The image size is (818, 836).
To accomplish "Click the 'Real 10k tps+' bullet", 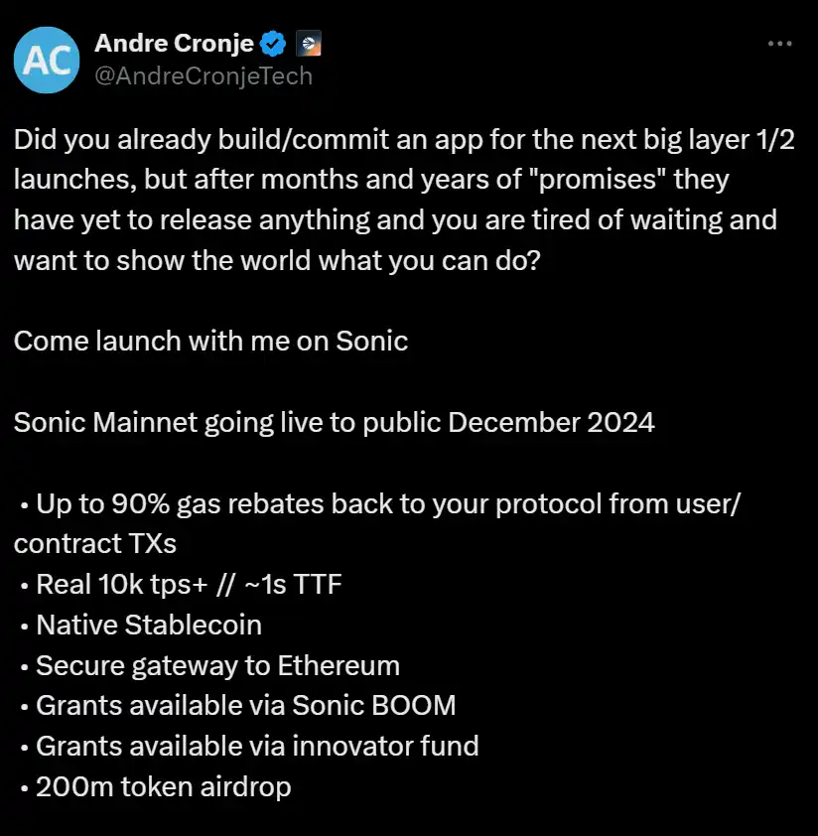I will [x=181, y=585].
